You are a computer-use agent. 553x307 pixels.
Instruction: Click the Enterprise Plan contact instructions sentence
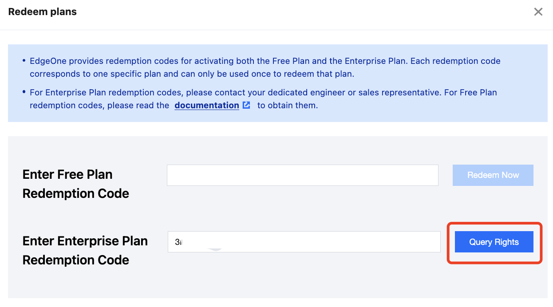pos(263,93)
